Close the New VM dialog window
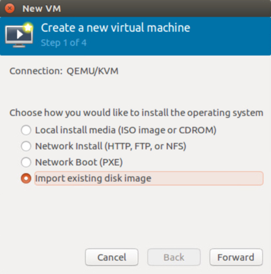271x274 pixels. tap(10, 9)
